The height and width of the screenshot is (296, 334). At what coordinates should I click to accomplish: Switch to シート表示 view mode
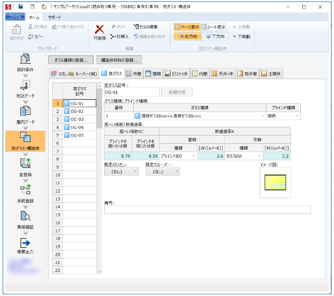point(214,27)
